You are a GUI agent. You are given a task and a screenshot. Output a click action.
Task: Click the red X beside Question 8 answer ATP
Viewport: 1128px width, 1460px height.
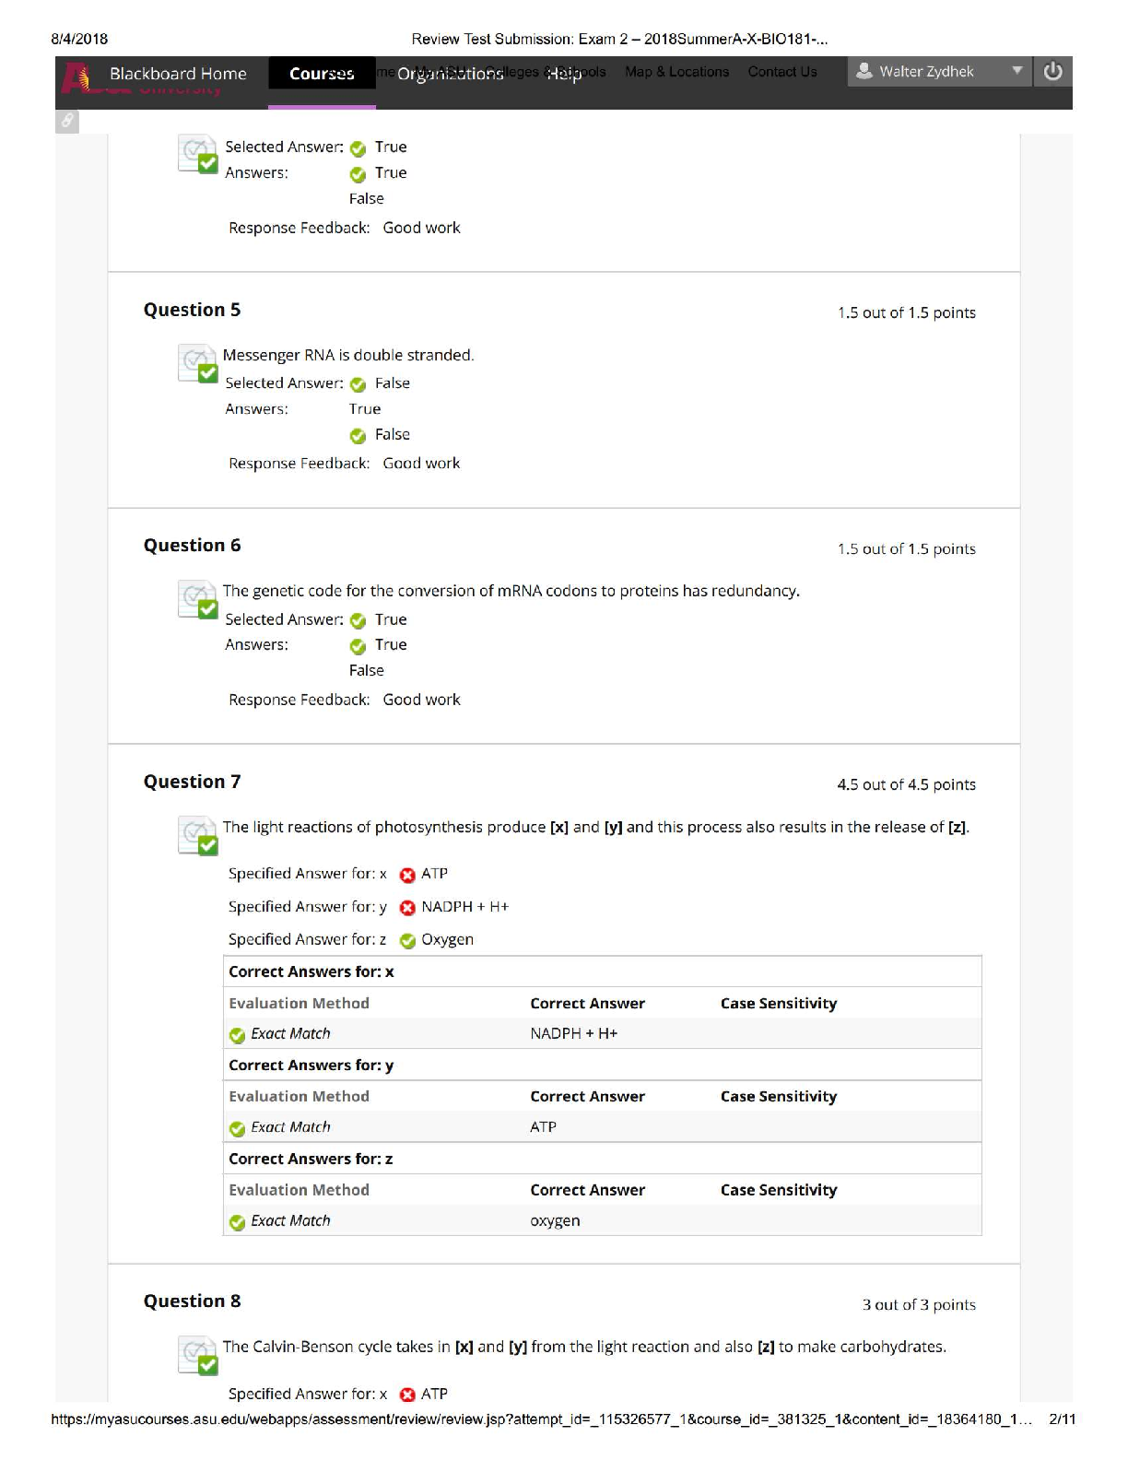407,1395
